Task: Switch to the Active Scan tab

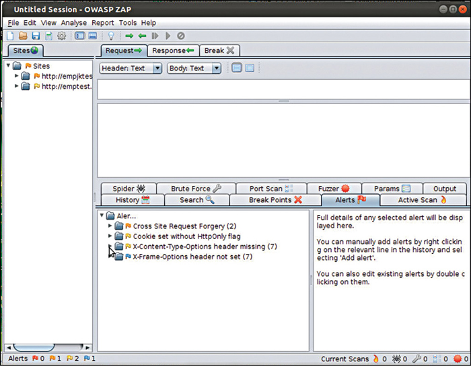Action: (x=422, y=199)
